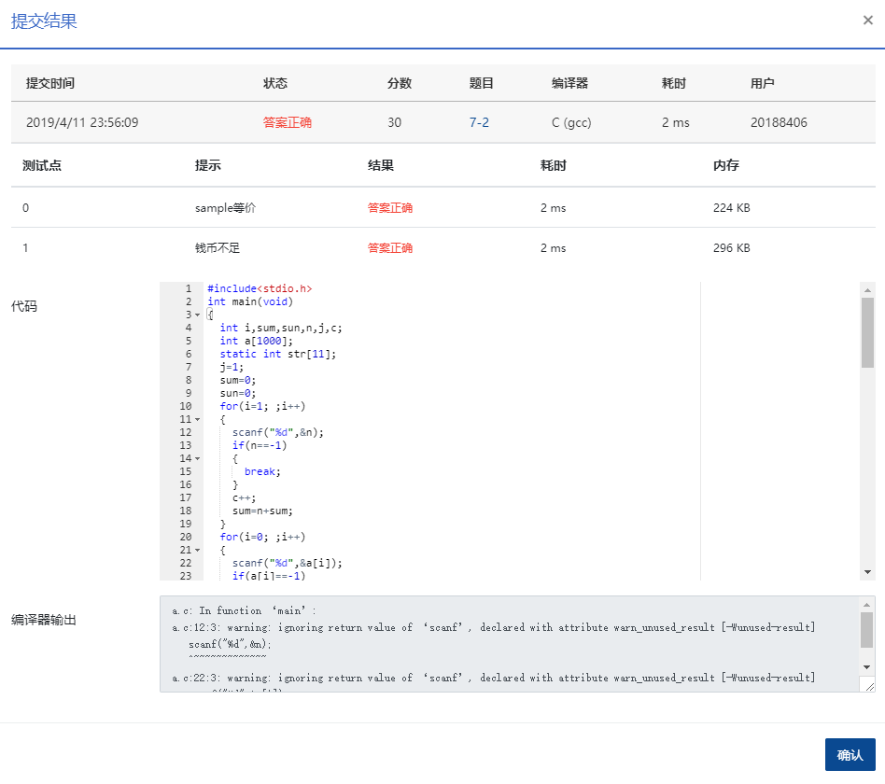Click the 提交结果 dialog title

click(x=44, y=21)
